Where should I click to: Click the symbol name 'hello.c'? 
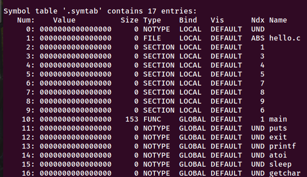pos(284,38)
